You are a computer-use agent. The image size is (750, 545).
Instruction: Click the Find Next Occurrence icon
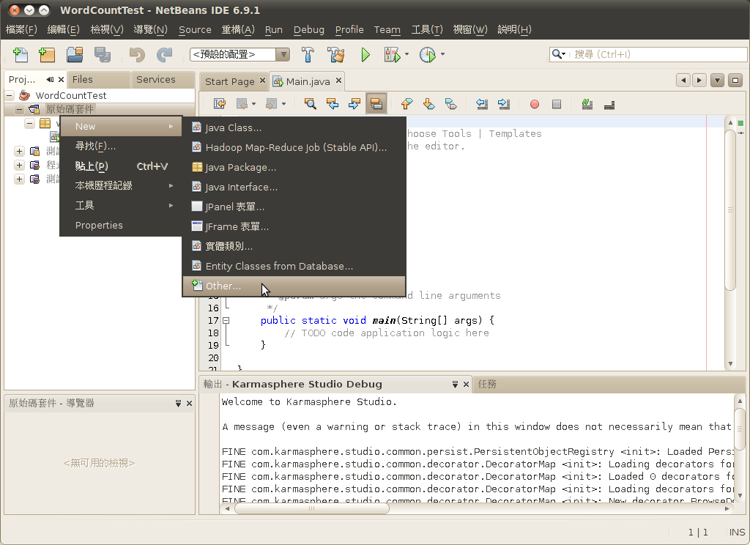(354, 103)
